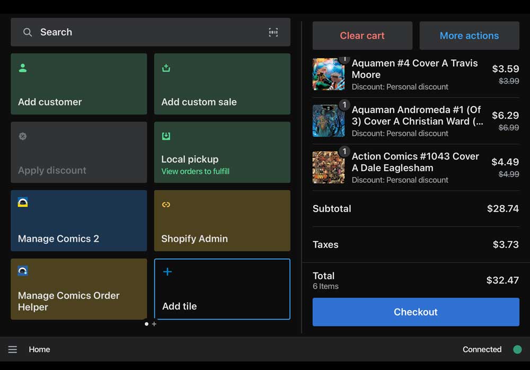The image size is (530, 370).
Task: Click the struck-through $3.99 price
Action: (509, 81)
